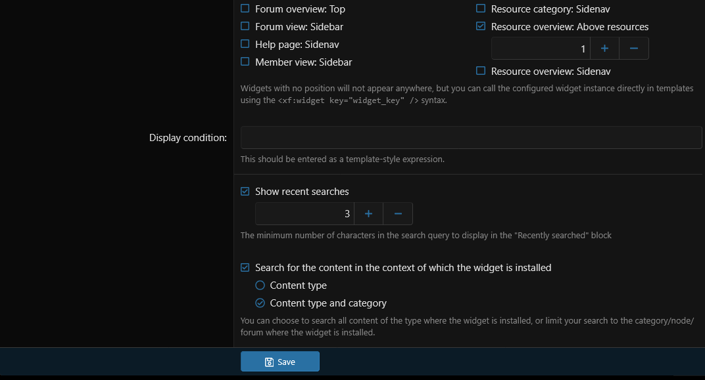Screen dimensions: 705x380
Task: Click the category/node/forum search explanation text
Action: (x=467, y=327)
